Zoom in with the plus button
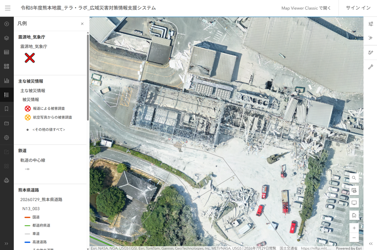The width and height of the screenshot is (377, 250). tap(354, 228)
